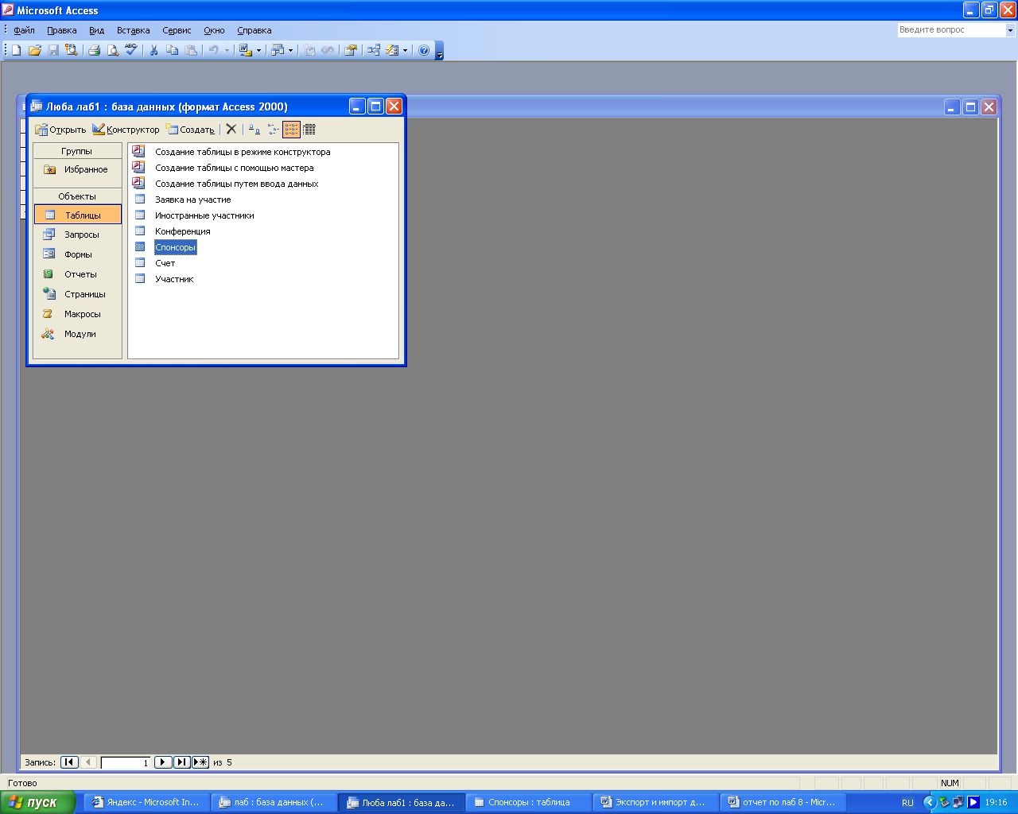Click the Объекты header bar
This screenshot has width=1018, height=814.
pyautogui.click(x=77, y=196)
